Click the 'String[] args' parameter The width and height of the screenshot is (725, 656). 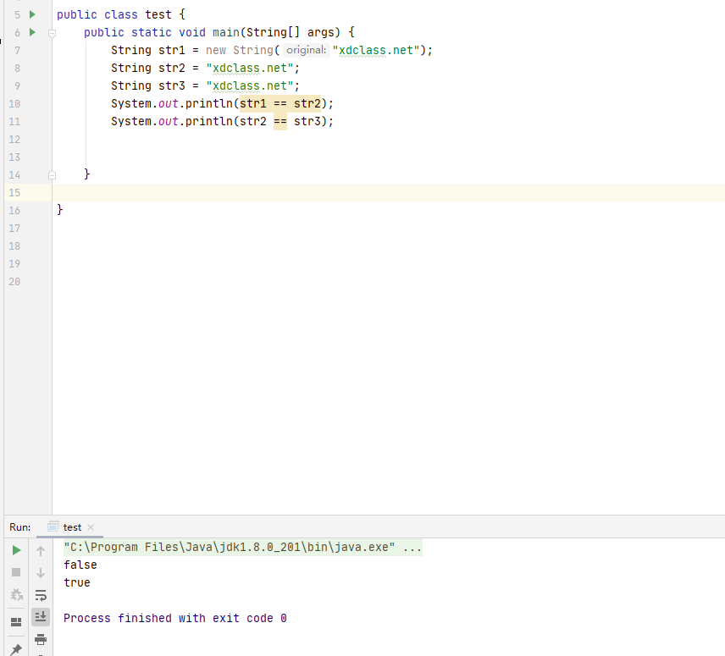click(x=290, y=32)
